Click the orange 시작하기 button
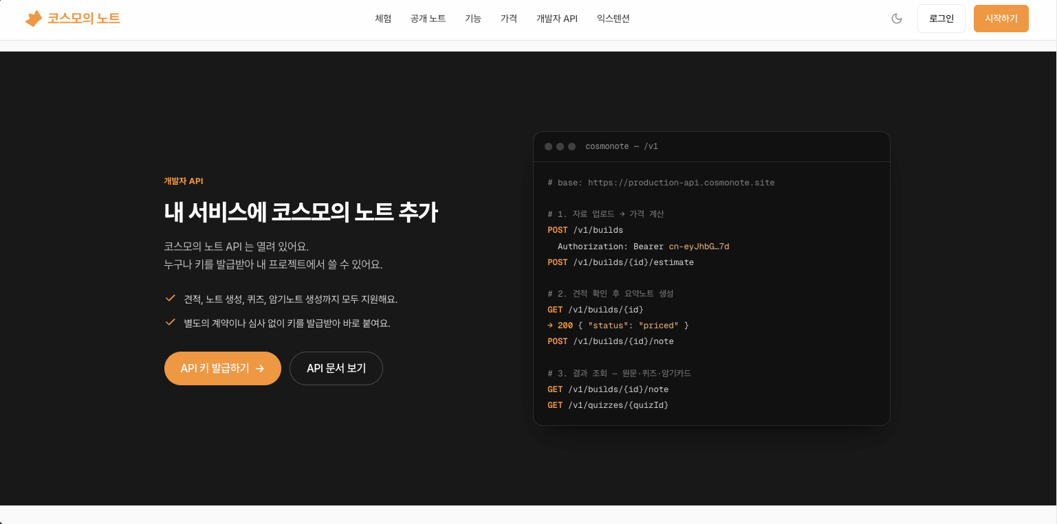Screen dimensions: 1057x524 point(1001,19)
